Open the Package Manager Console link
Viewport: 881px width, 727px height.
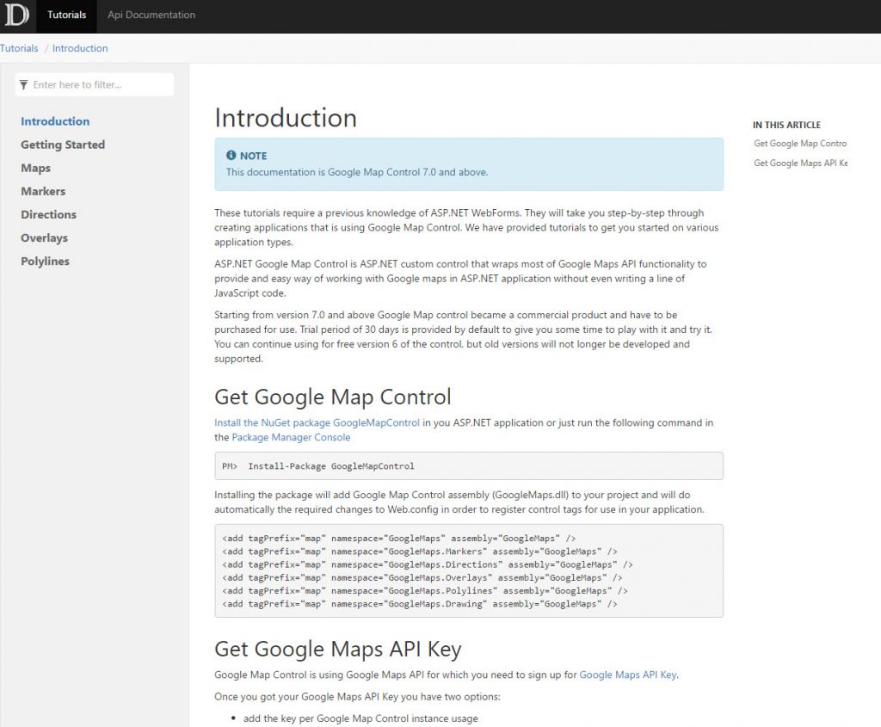tap(291, 437)
